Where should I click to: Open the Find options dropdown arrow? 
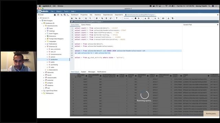93,18
